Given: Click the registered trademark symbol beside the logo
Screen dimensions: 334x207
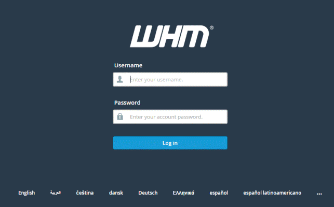Looking at the screenshot, I should click(x=211, y=27).
